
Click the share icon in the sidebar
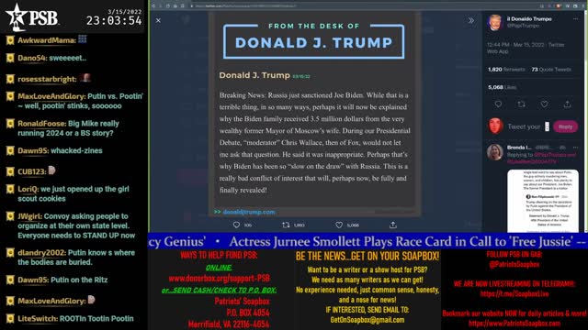[567, 104]
